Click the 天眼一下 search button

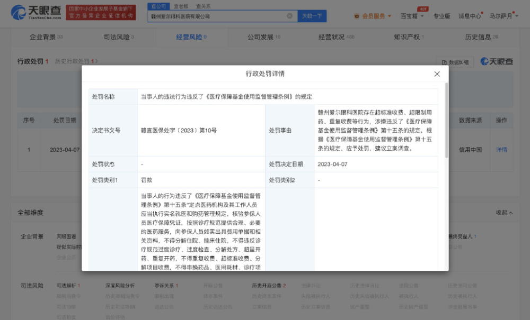pos(312,16)
